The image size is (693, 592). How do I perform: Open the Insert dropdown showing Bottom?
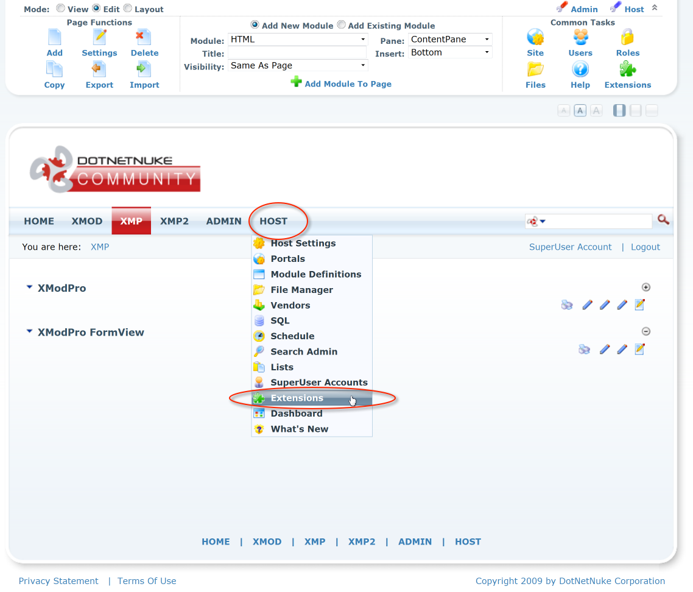(450, 52)
